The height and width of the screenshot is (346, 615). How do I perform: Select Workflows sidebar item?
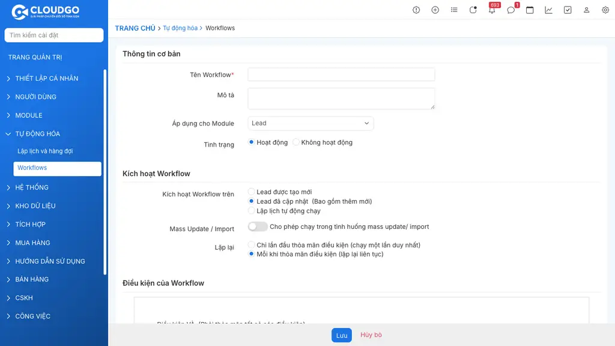click(x=57, y=168)
